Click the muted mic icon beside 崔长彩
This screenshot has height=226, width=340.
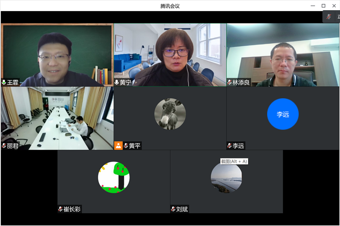point(60,209)
